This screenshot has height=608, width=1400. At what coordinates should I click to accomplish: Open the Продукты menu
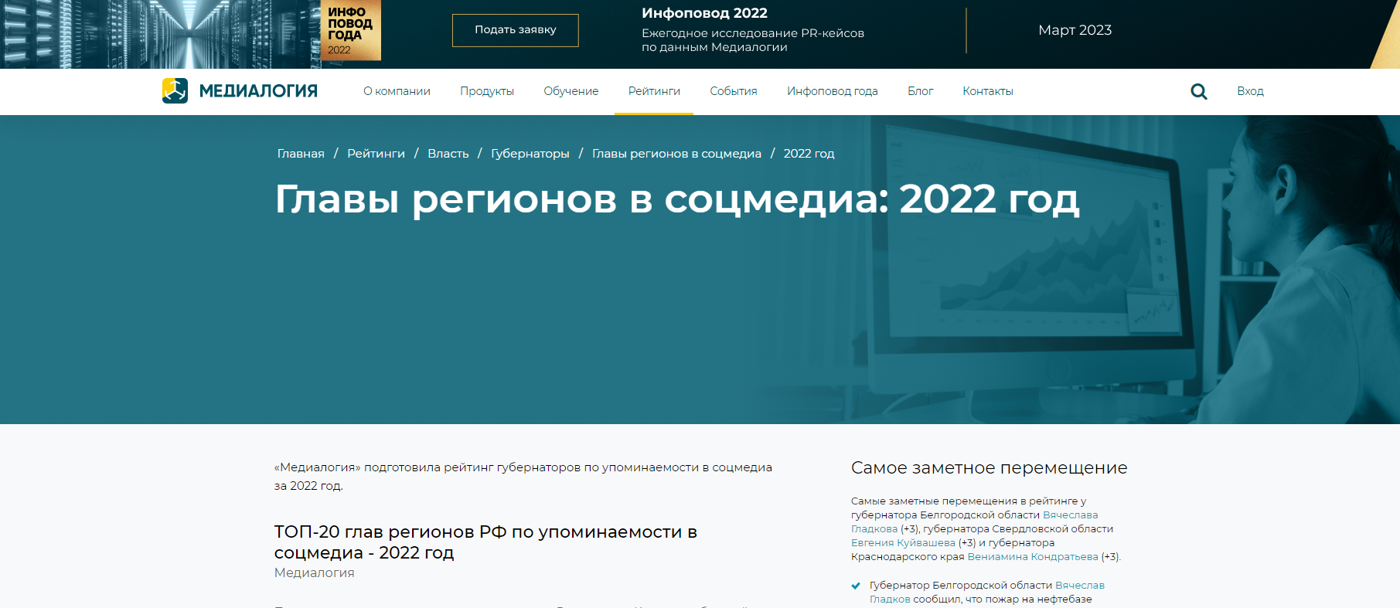click(487, 91)
